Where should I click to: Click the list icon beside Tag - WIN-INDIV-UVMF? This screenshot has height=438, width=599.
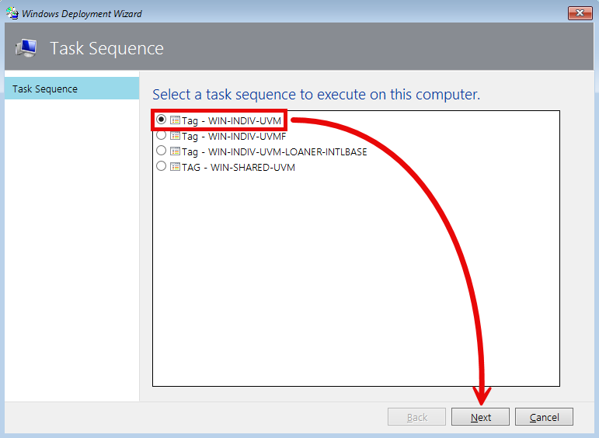[175, 136]
